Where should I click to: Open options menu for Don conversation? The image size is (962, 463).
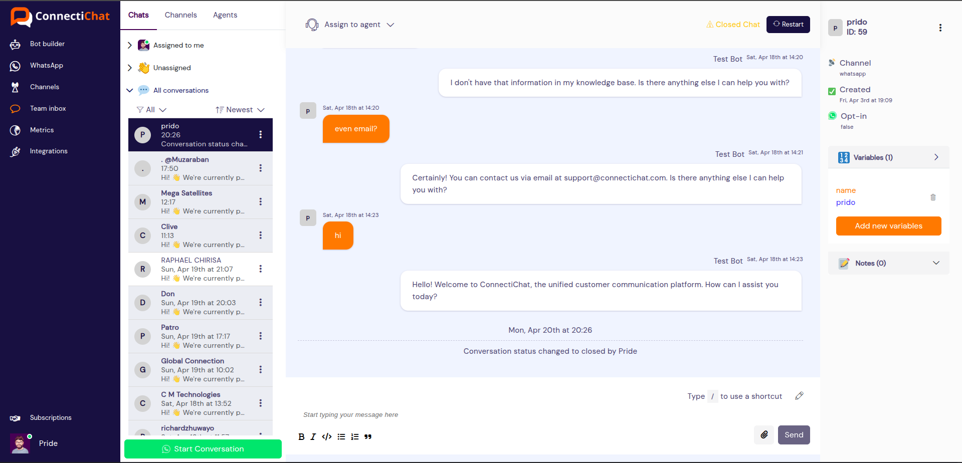pos(261,302)
